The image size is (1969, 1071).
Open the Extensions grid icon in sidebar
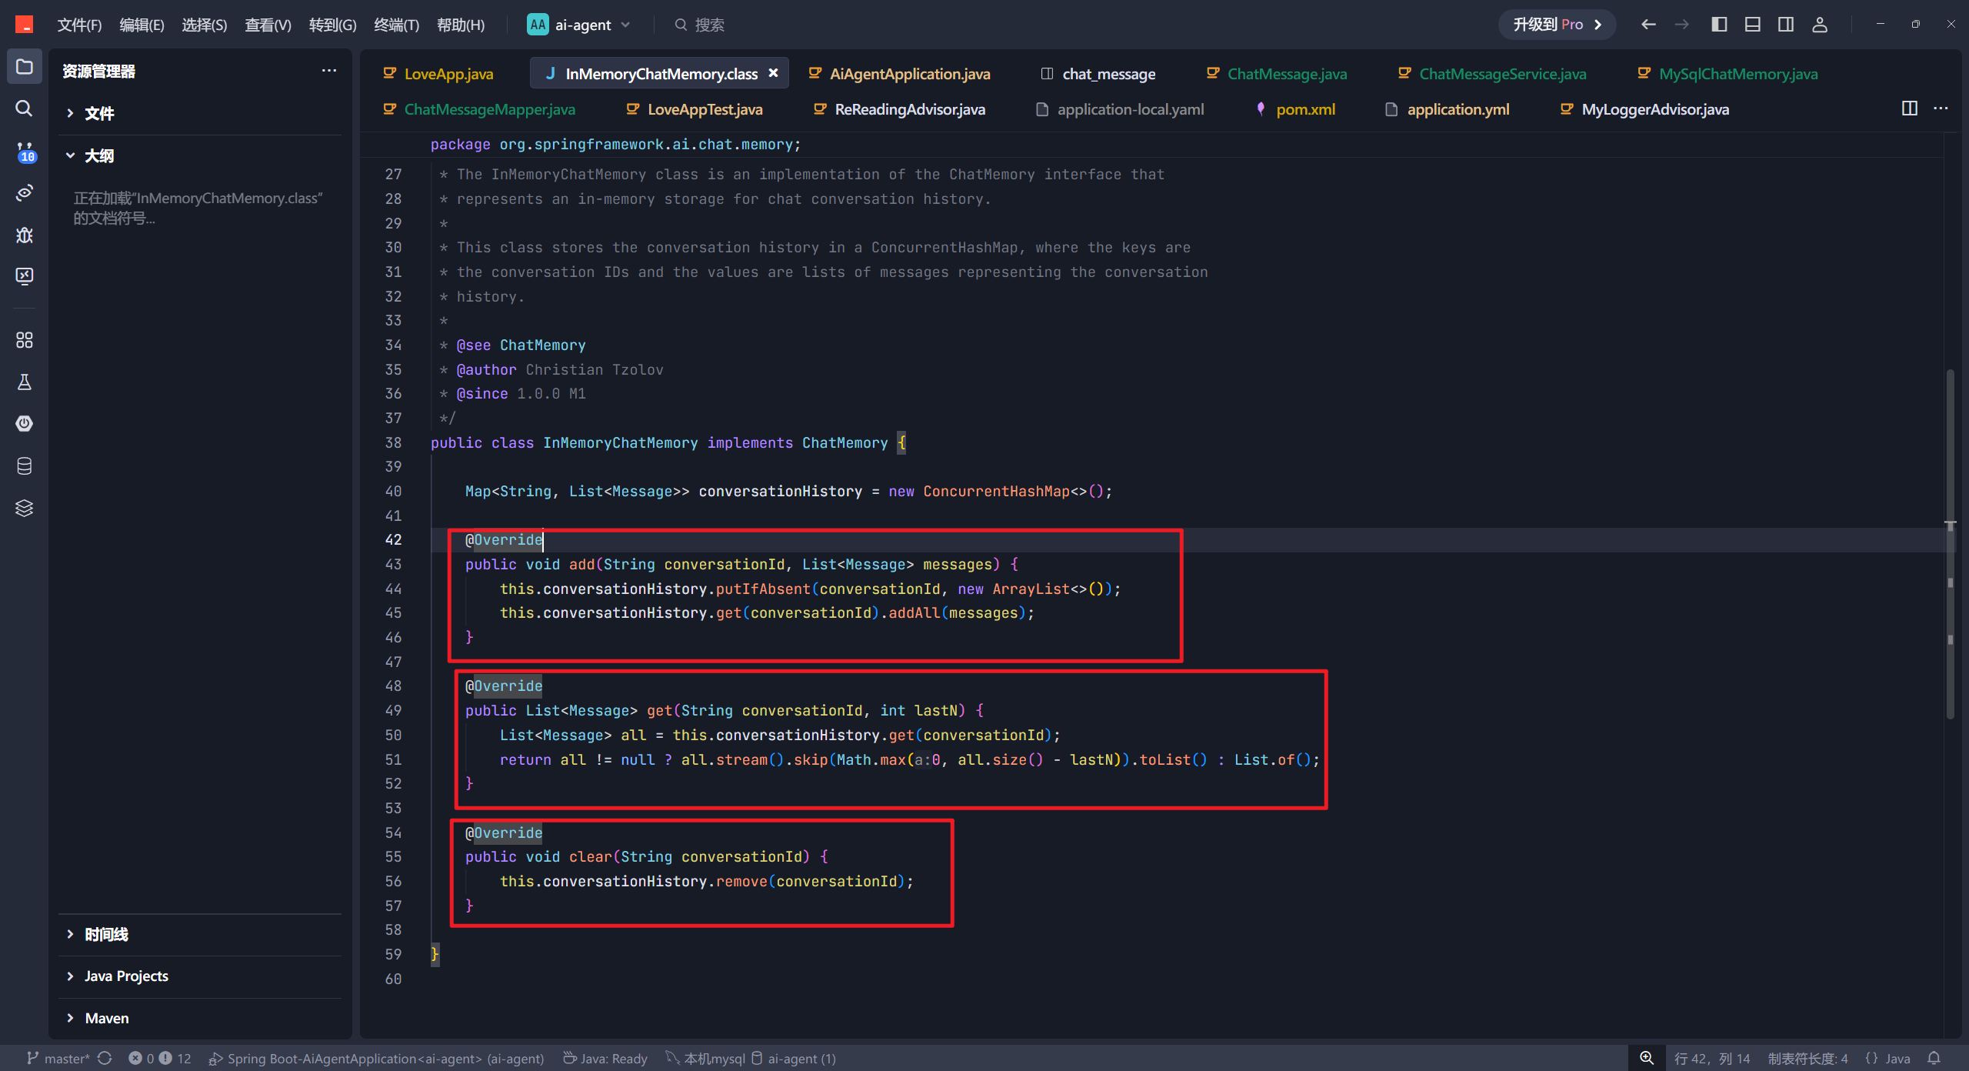(x=24, y=340)
